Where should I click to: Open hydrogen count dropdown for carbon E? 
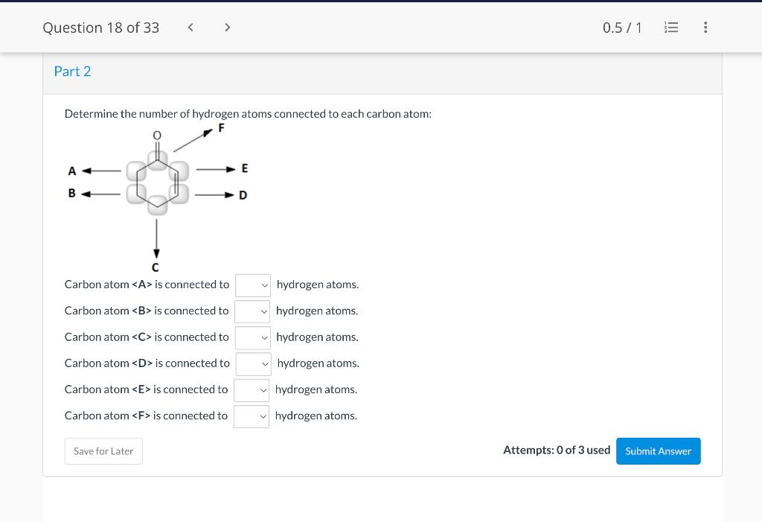(x=252, y=390)
